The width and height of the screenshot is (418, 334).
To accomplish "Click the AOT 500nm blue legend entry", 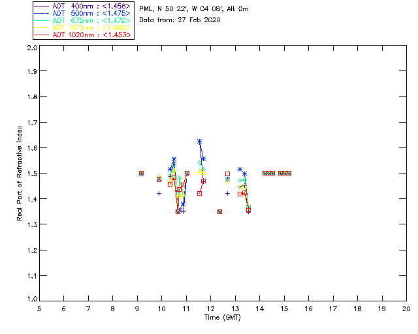I will pyautogui.click(x=82, y=13).
